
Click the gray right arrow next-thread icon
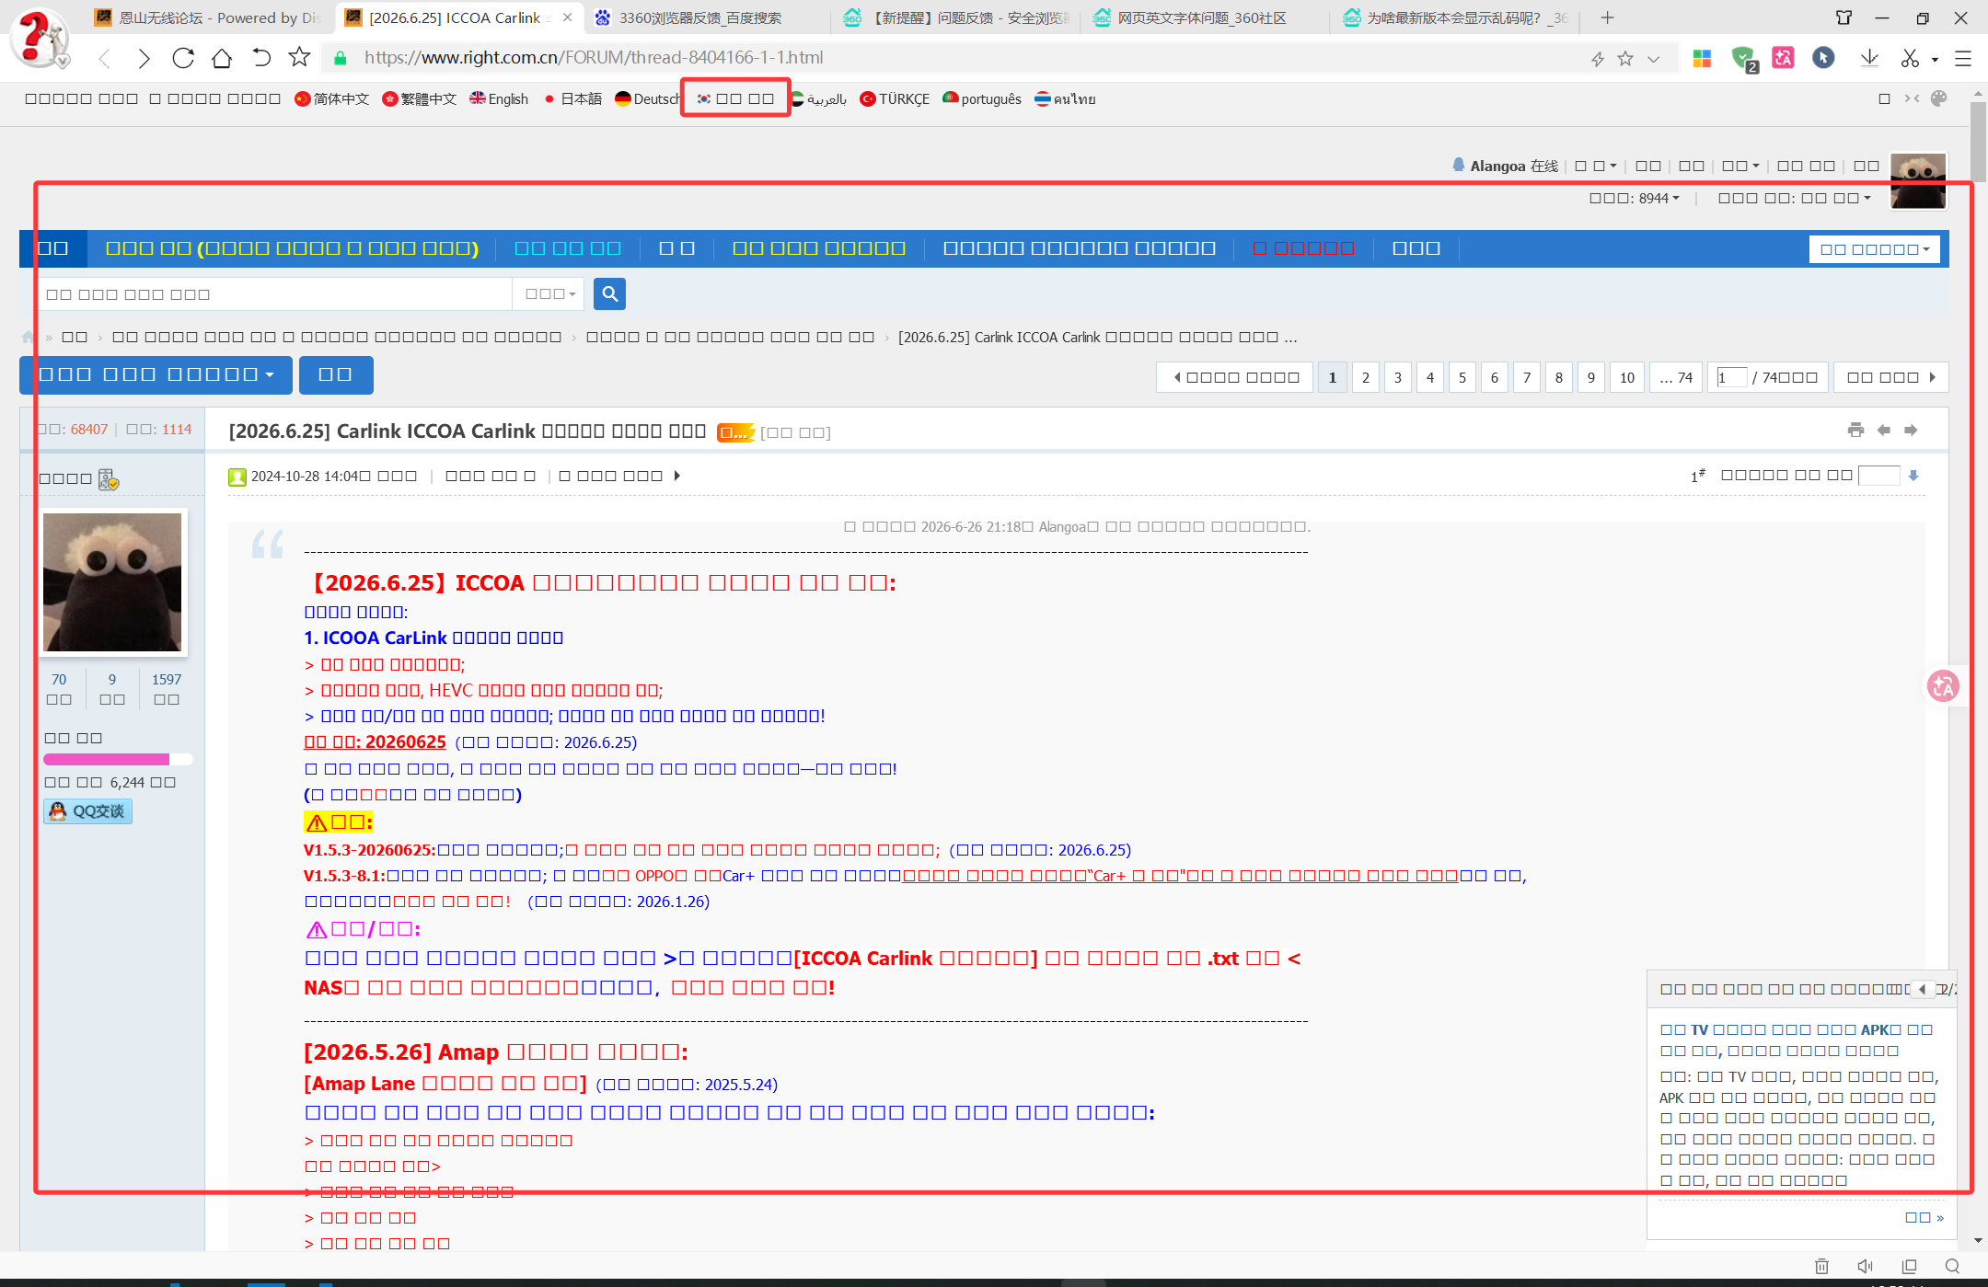click(1911, 430)
